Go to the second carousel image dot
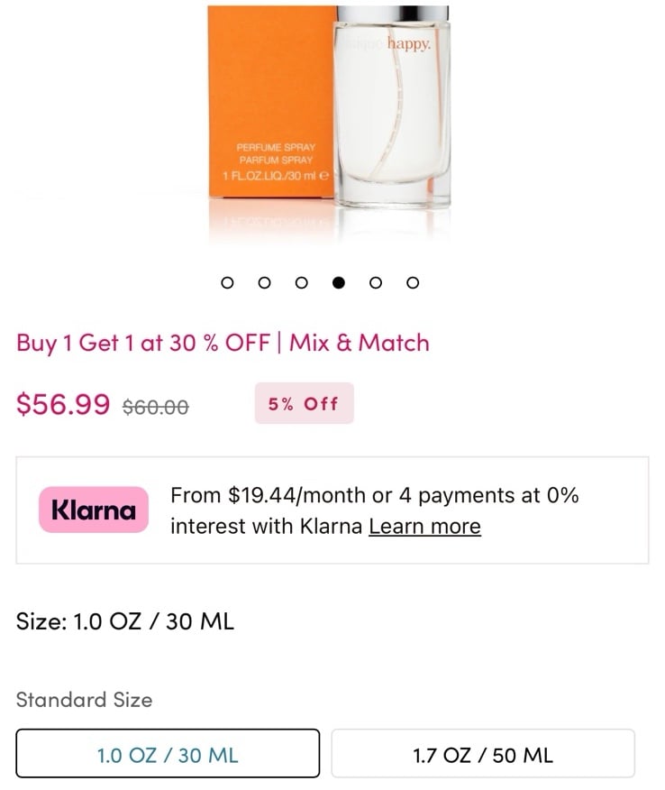Screen dimensions: 665x790 pyautogui.click(x=264, y=282)
